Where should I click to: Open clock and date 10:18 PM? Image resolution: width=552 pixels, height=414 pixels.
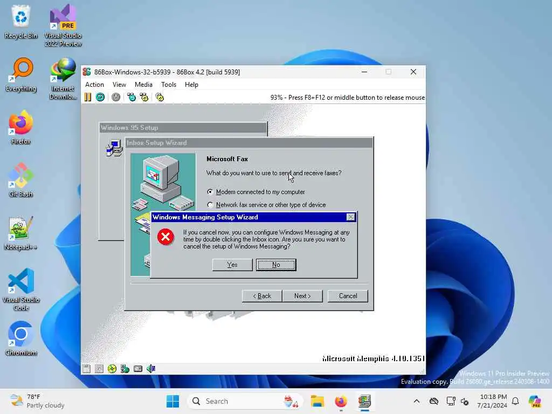[493, 401]
